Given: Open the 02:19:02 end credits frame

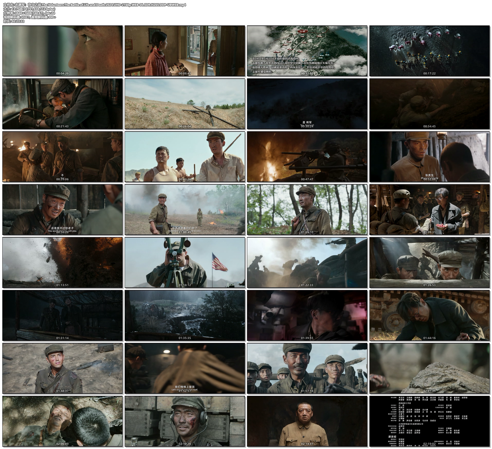Looking at the screenshot, I should click(430, 421).
